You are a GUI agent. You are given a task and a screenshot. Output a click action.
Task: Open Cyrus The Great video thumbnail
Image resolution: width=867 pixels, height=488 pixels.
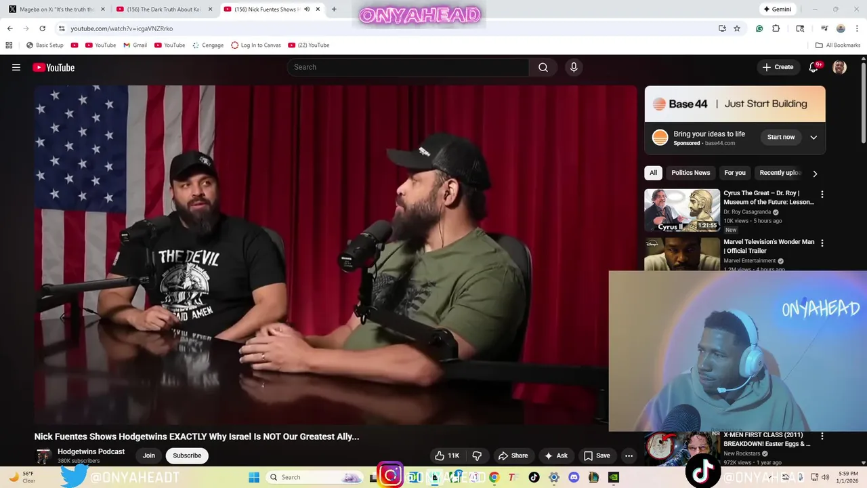click(681, 210)
